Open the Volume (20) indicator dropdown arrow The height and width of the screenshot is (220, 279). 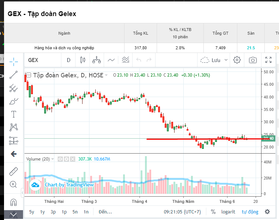pyautogui.click(x=53, y=159)
